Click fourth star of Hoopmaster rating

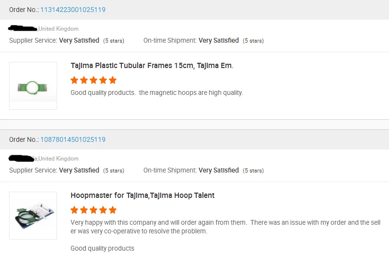pyautogui.click(x=103, y=210)
